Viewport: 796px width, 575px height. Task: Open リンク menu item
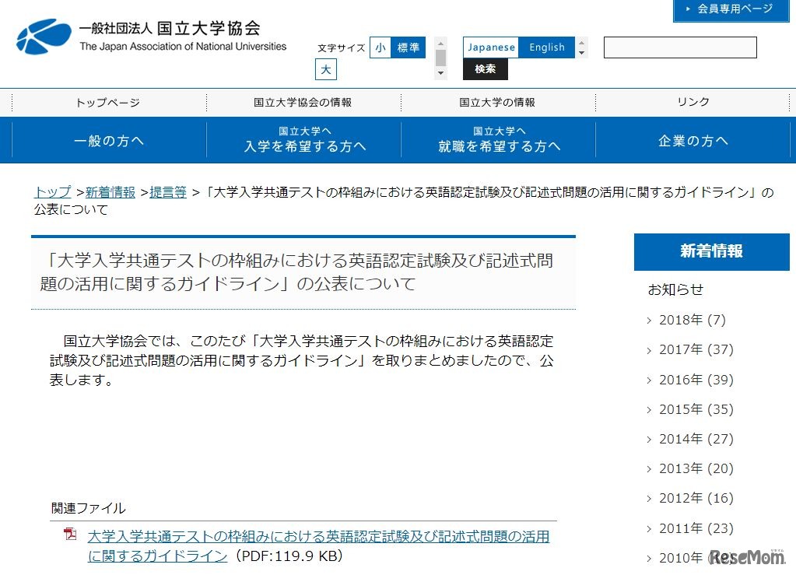coord(693,103)
